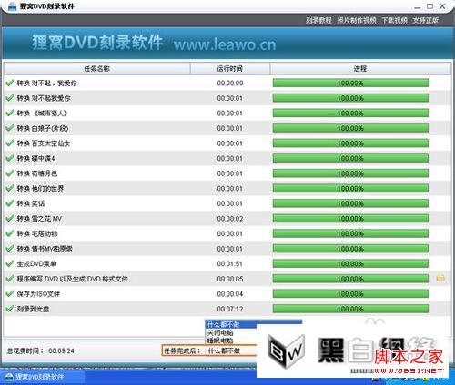Open the 照片制作视频 link
Image resolution: width=455 pixels, height=385 pixels.
(x=357, y=20)
